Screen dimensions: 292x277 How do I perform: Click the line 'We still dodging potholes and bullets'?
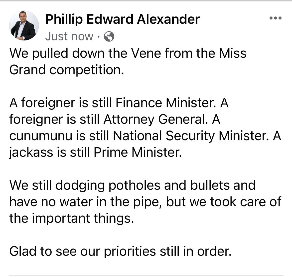(133, 185)
